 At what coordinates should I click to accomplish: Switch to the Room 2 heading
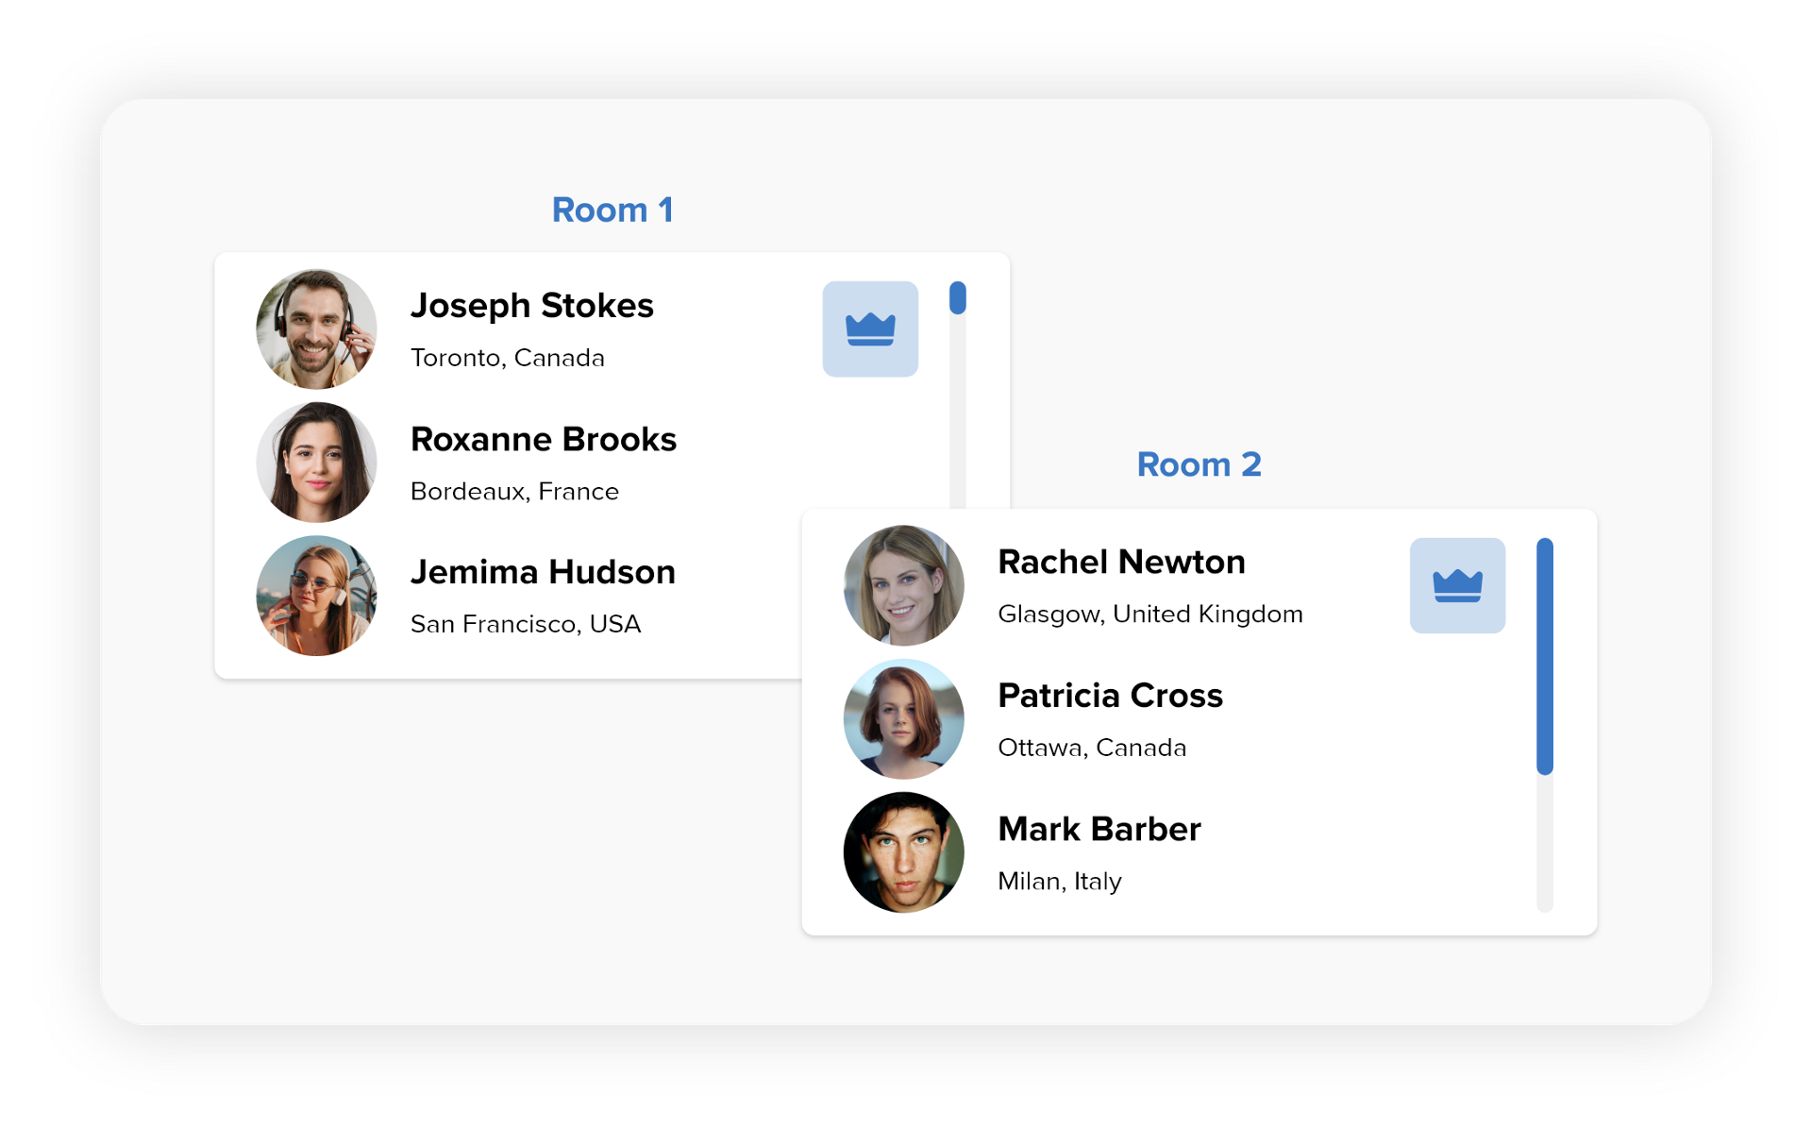pos(1199,464)
